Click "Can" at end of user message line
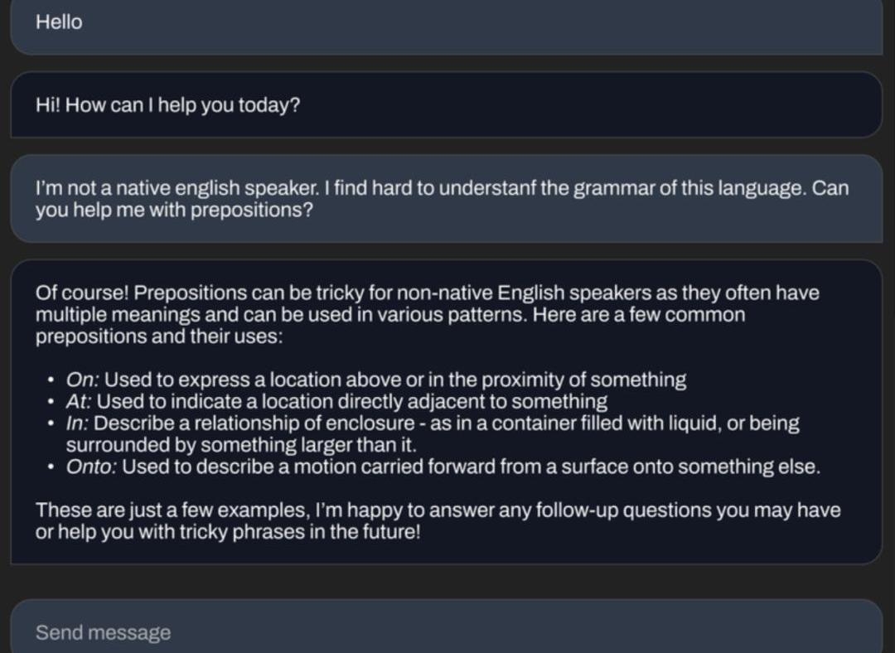This screenshot has height=653, width=895. pyautogui.click(x=830, y=188)
